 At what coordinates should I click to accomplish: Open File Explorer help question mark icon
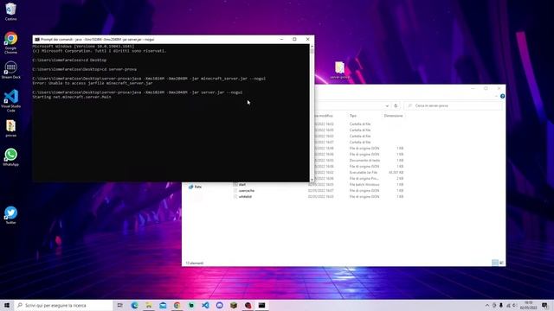(x=502, y=96)
